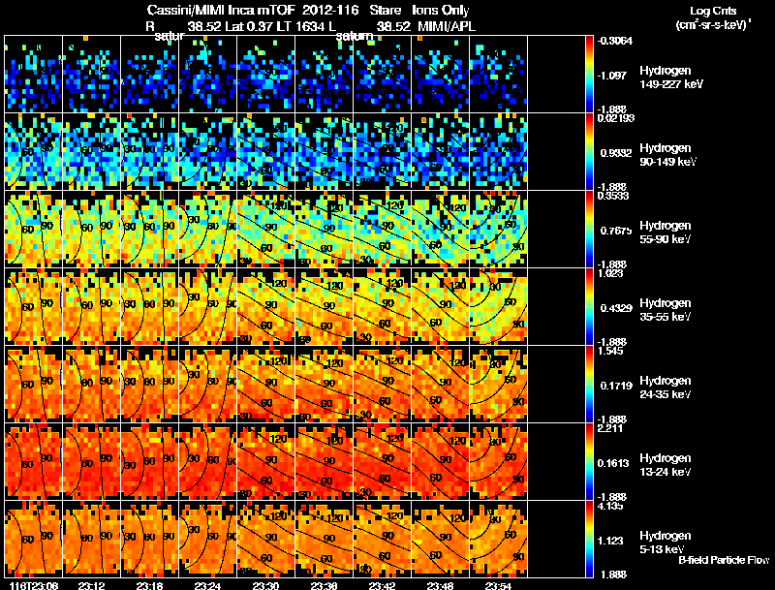Click the 23:12 time axis label
This screenshot has height=590, width=775.
(91, 585)
